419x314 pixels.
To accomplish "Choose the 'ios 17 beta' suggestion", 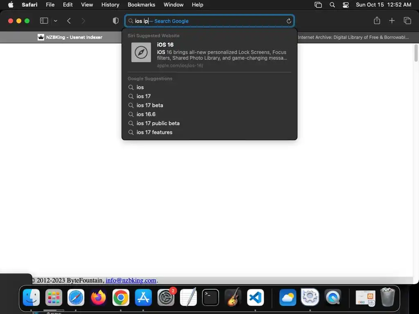I will 209,105.
